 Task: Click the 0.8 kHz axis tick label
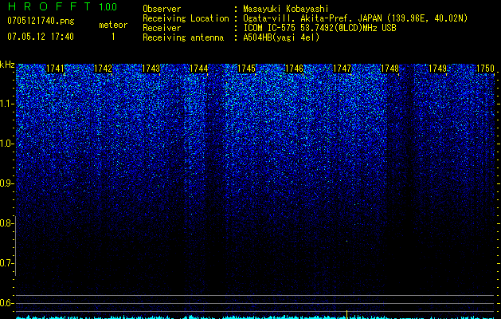tap(6, 223)
